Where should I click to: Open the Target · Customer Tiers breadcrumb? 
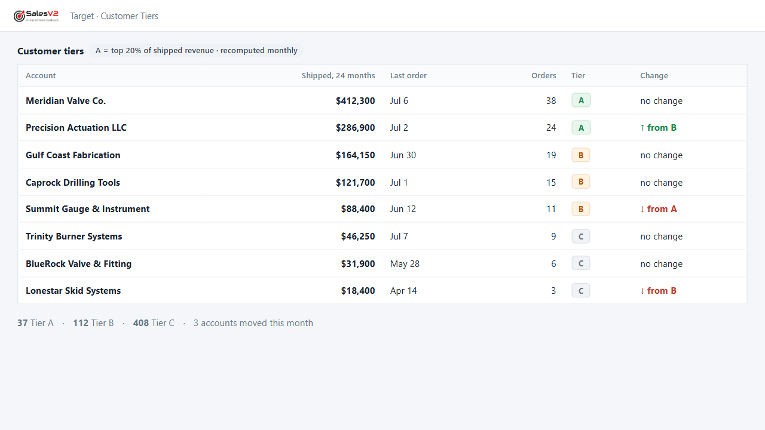pos(114,16)
